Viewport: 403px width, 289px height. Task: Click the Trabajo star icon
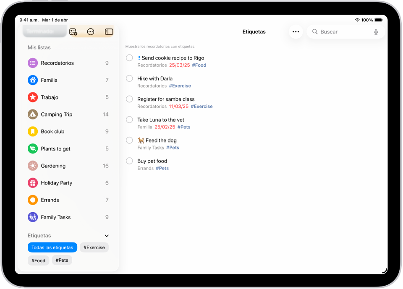(x=33, y=97)
